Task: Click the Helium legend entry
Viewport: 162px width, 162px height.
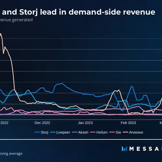Action: (x=99, y=133)
